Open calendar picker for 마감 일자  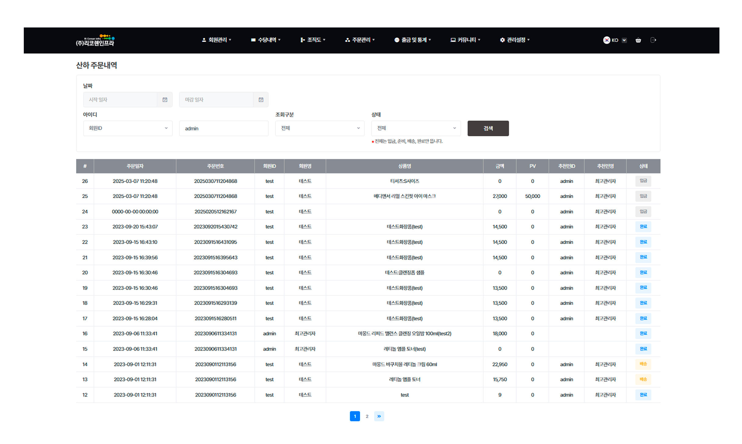click(x=261, y=99)
